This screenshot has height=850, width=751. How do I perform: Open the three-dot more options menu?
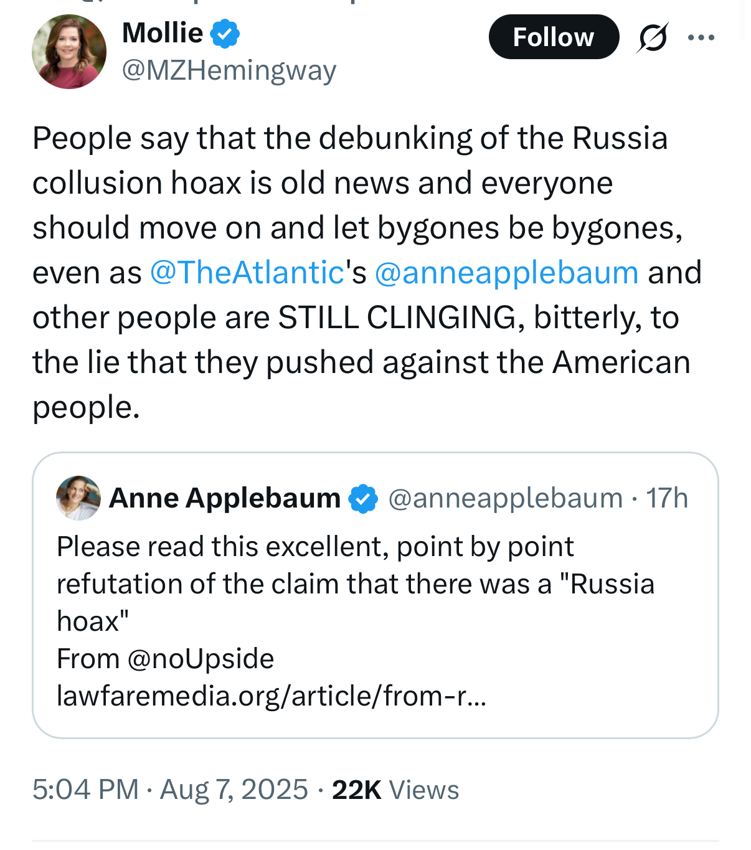(701, 37)
